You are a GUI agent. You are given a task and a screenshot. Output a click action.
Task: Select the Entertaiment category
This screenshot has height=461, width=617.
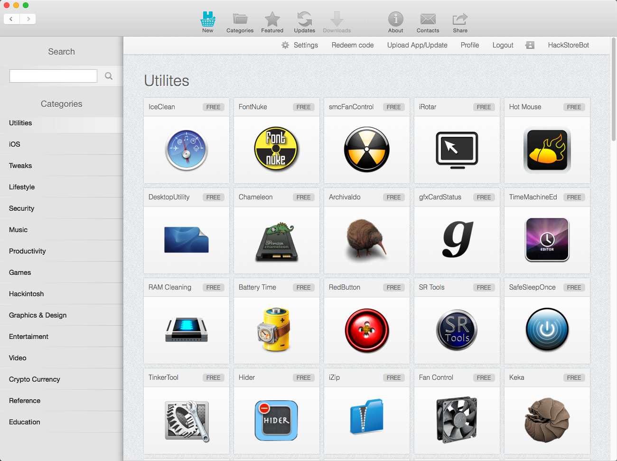[x=62, y=337]
